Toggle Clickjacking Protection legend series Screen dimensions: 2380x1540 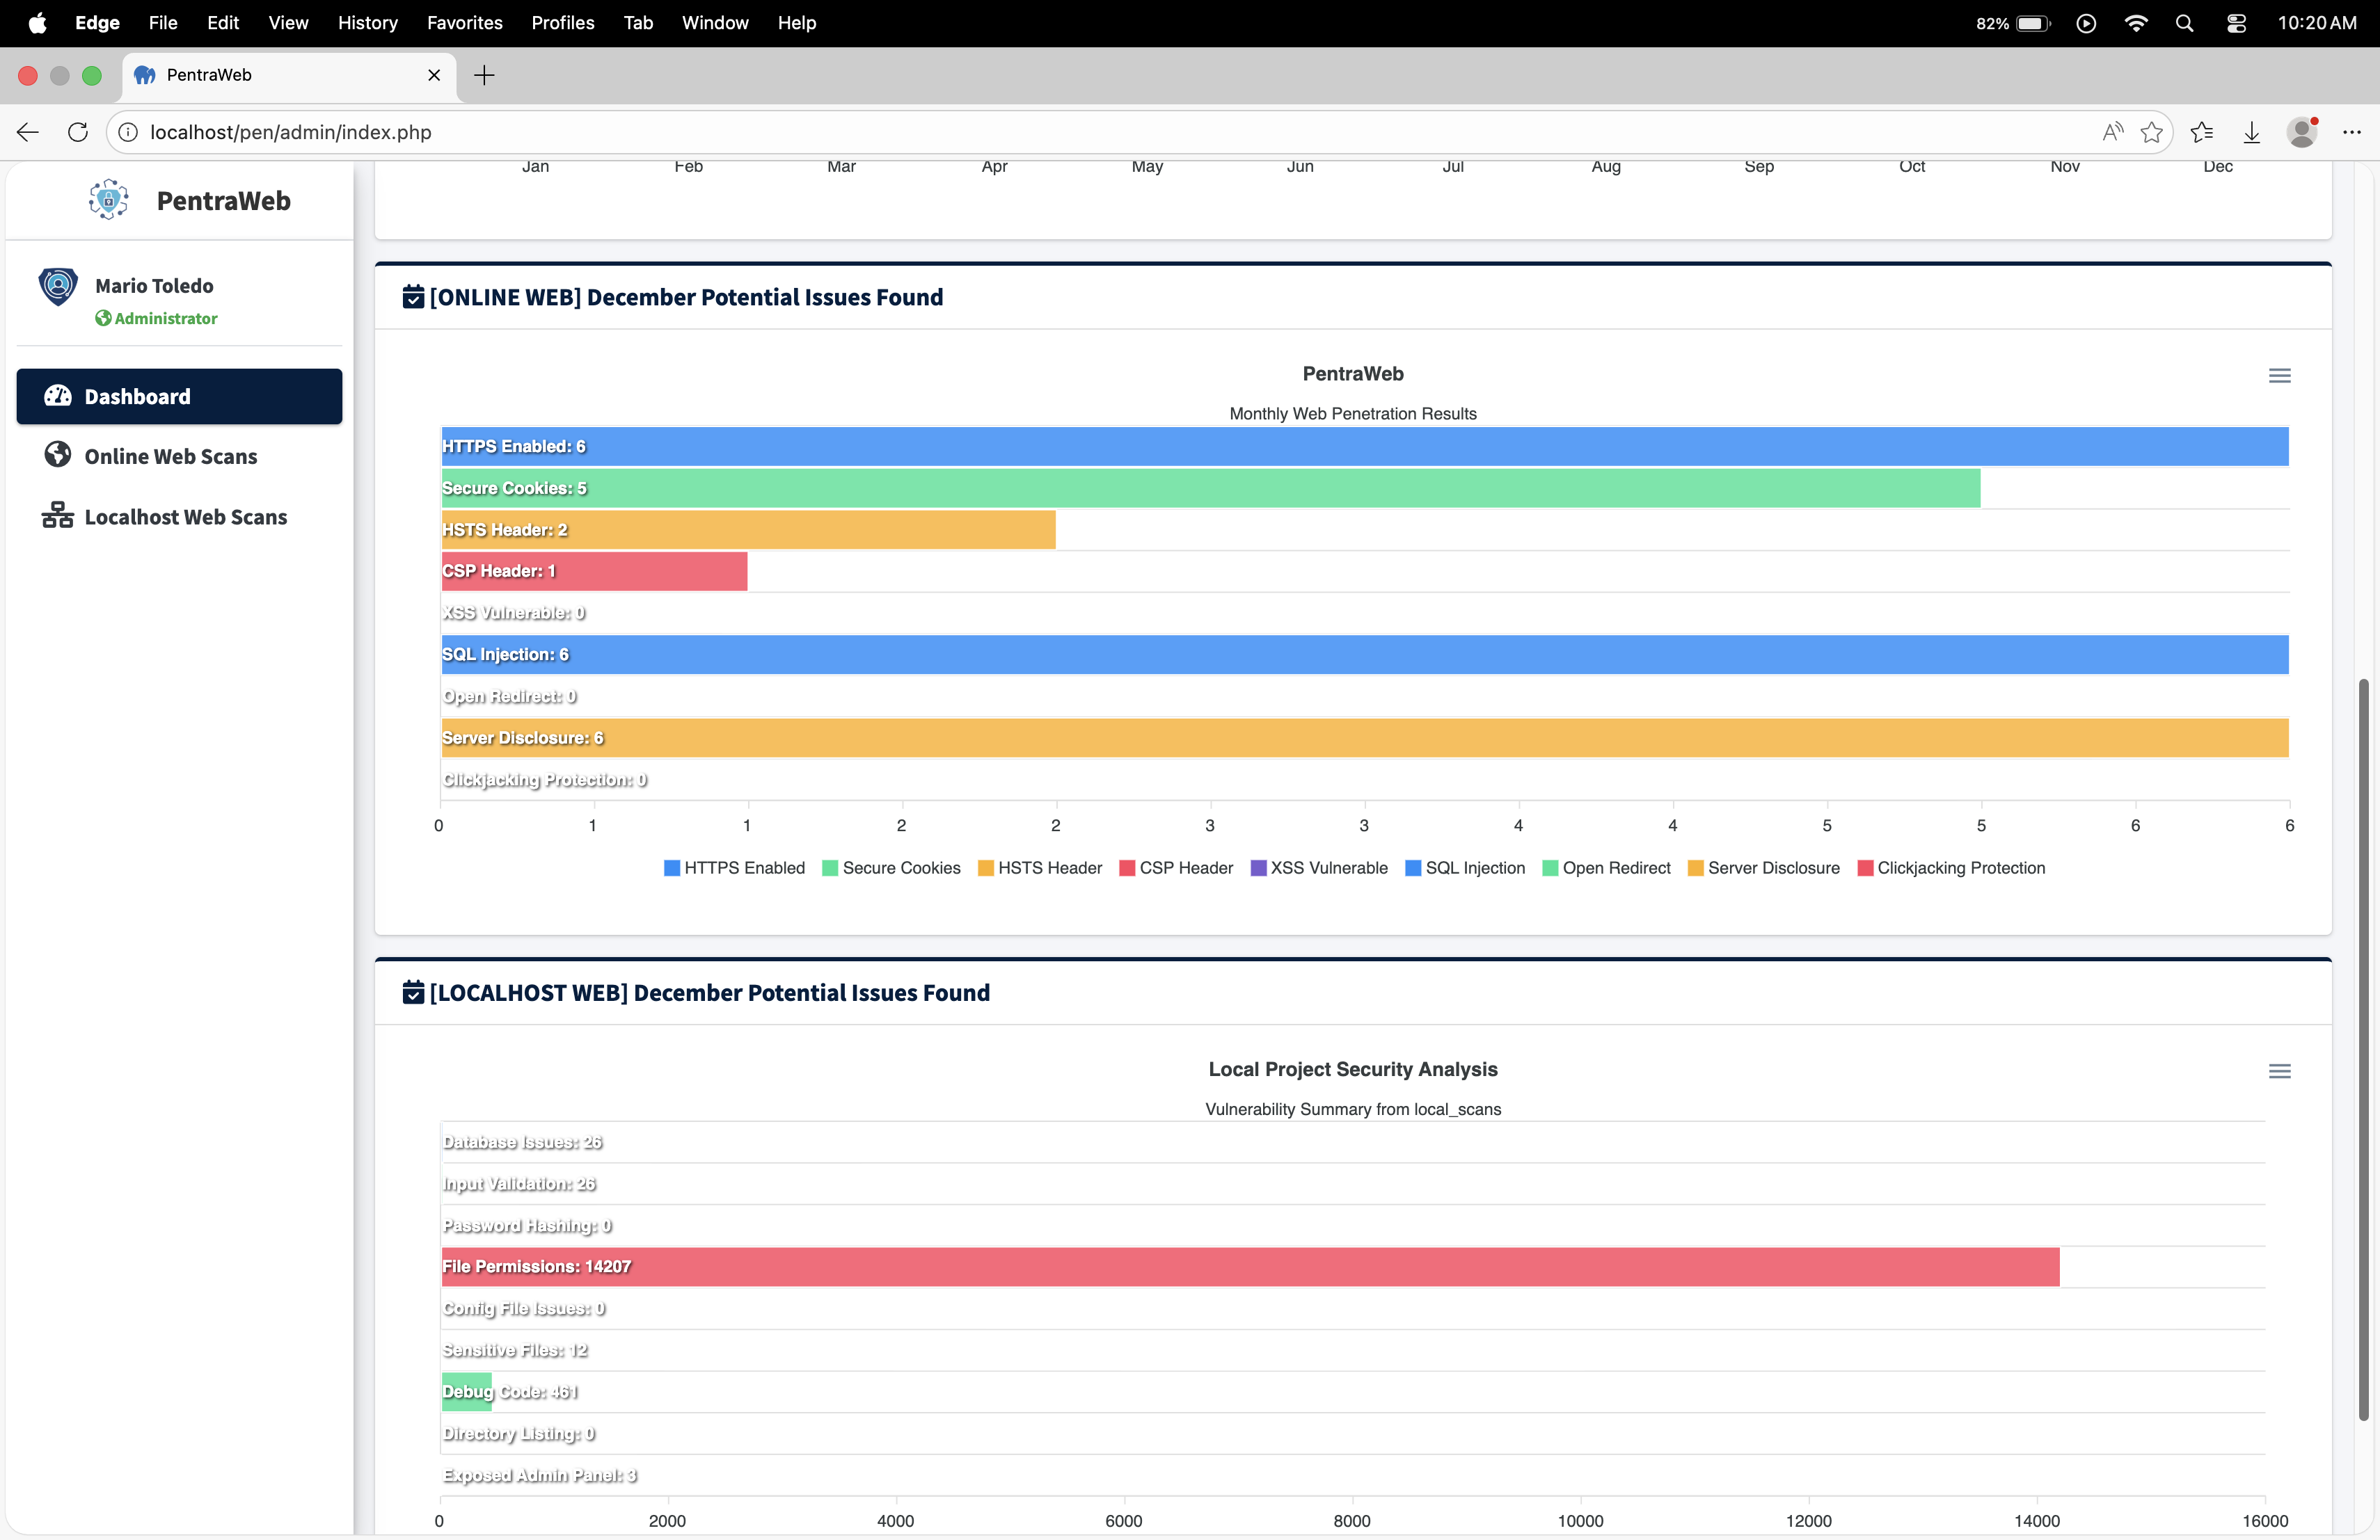pyautogui.click(x=1960, y=867)
